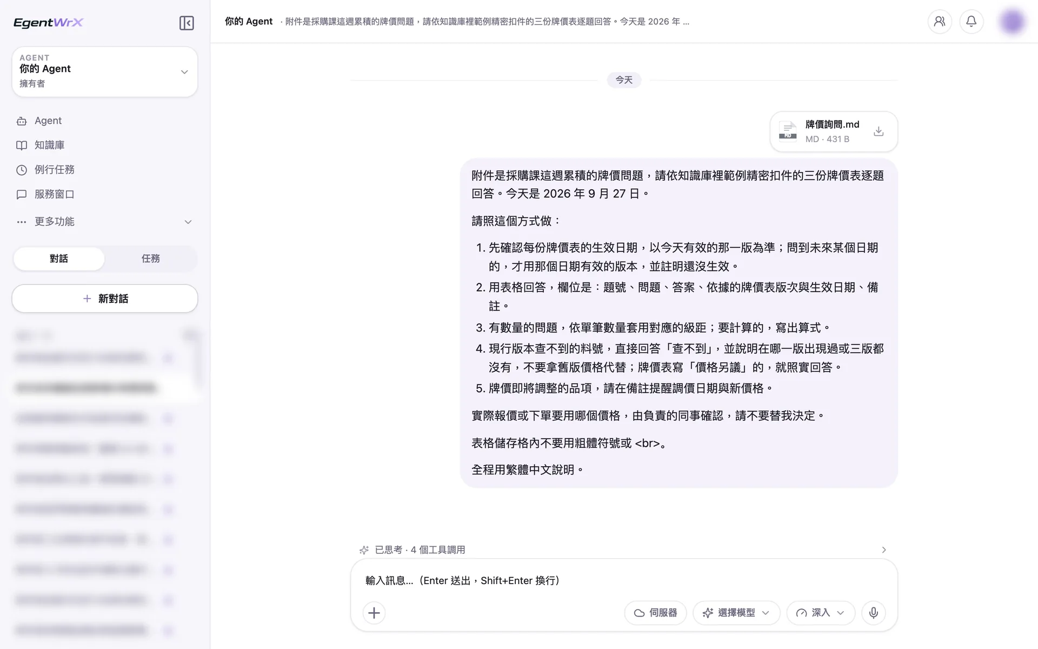This screenshot has height=649, width=1038.
Task: Open the Agent sidebar item
Action: point(104,121)
